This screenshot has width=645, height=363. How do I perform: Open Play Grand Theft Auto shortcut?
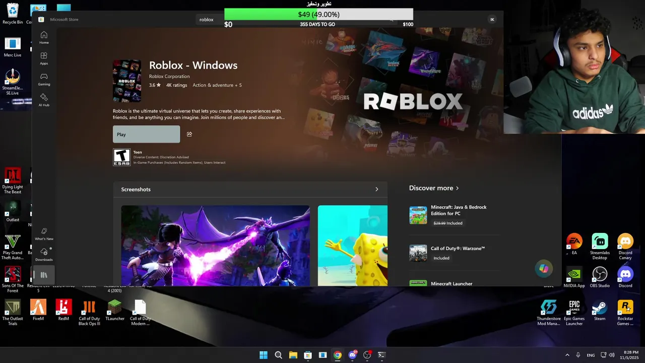pos(13,247)
